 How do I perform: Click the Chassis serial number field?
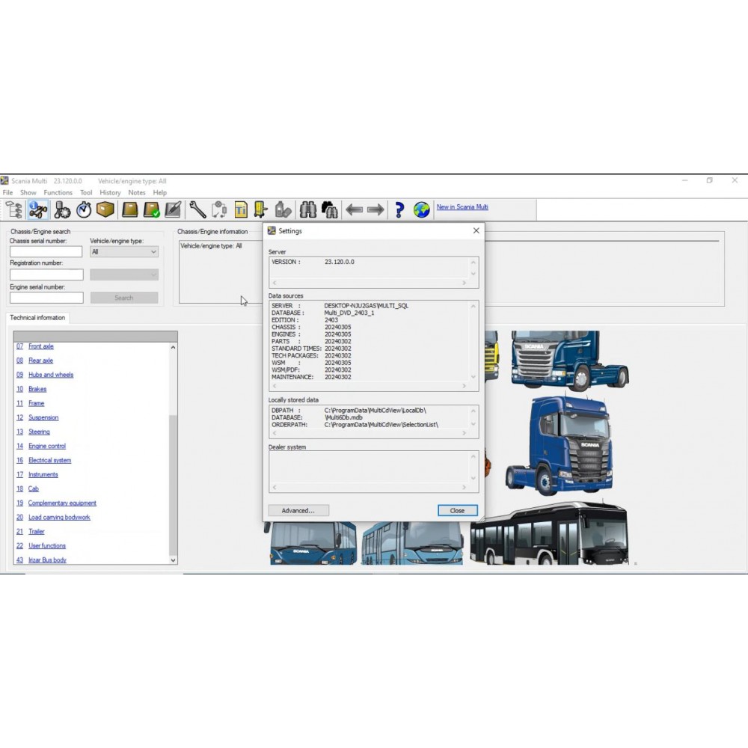point(46,252)
